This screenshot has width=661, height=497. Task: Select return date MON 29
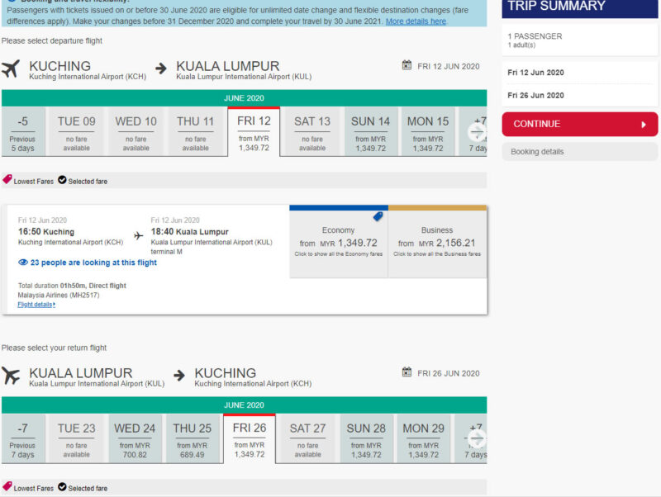(423, 438)
